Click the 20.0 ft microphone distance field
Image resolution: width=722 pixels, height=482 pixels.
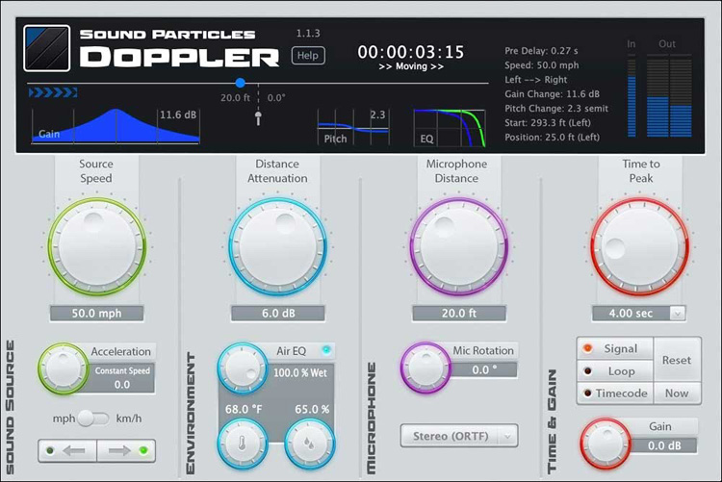458,314
